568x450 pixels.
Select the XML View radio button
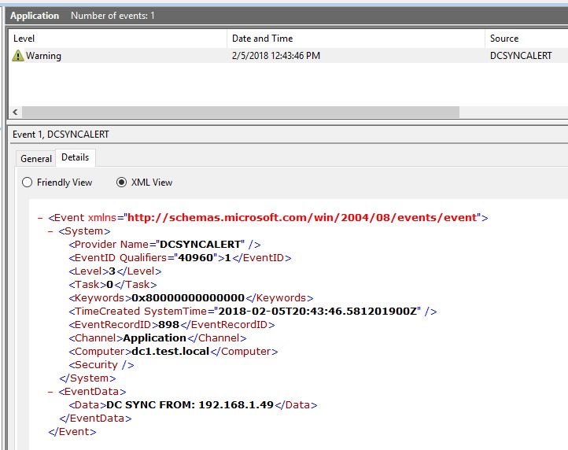(121, 183)
